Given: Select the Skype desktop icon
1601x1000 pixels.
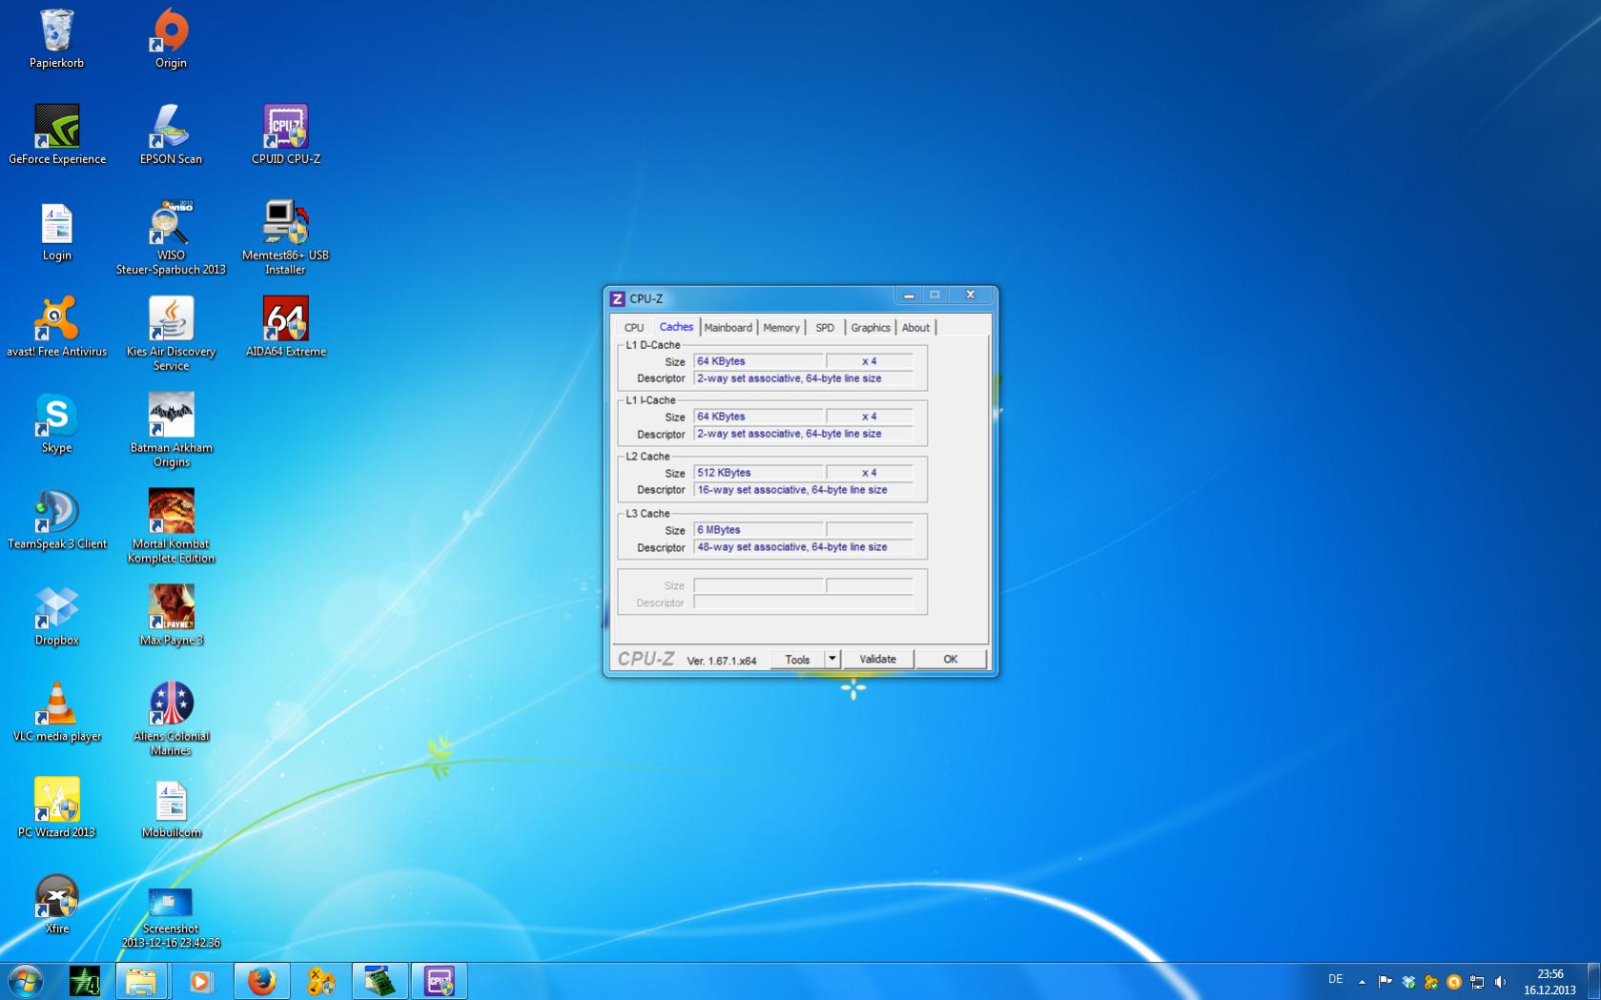Looking at the screenshot, I should point(56,417).
